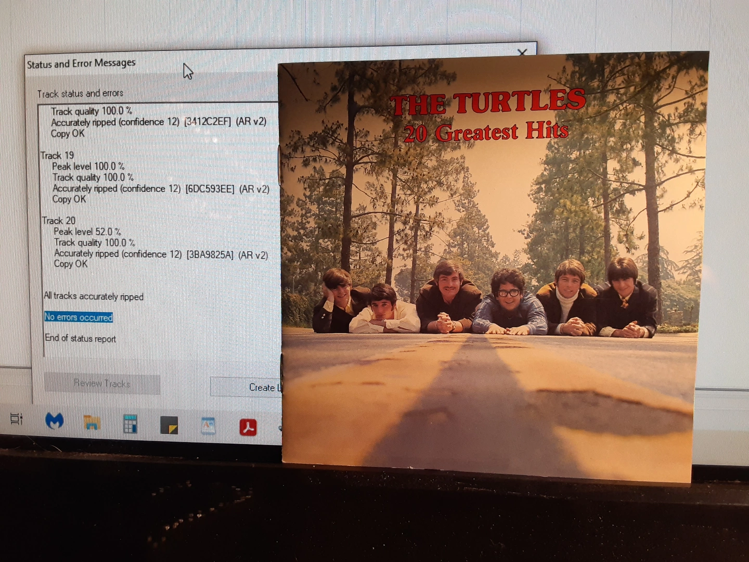Select the "Track 19" heading
Screen dimensions: 749x562
(57, 155)
